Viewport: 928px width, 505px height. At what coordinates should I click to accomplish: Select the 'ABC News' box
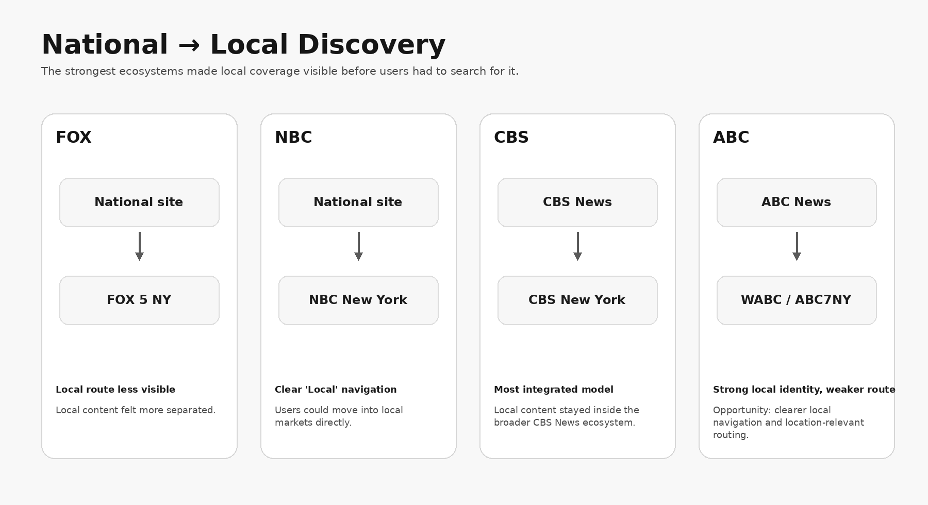(797, 203)
